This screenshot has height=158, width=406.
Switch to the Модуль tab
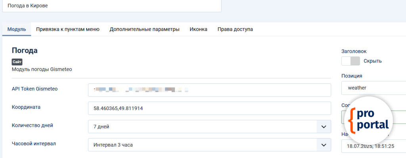pos(17,29)
